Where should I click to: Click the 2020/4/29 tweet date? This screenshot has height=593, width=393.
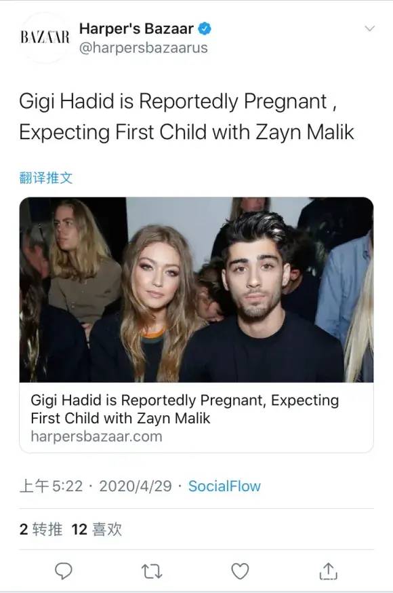click(x=136, y=486)
